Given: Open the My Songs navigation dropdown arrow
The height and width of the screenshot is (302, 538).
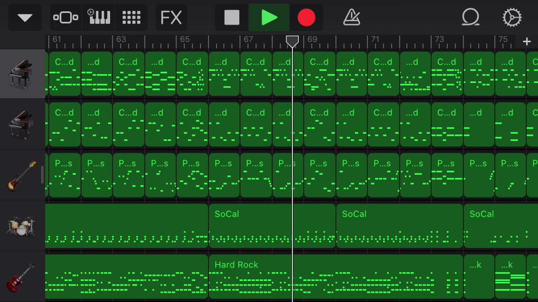Looking at the screenshot, I should point(25,17).
